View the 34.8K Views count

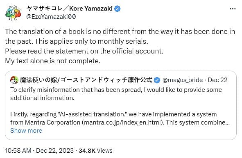pos(95,151)
